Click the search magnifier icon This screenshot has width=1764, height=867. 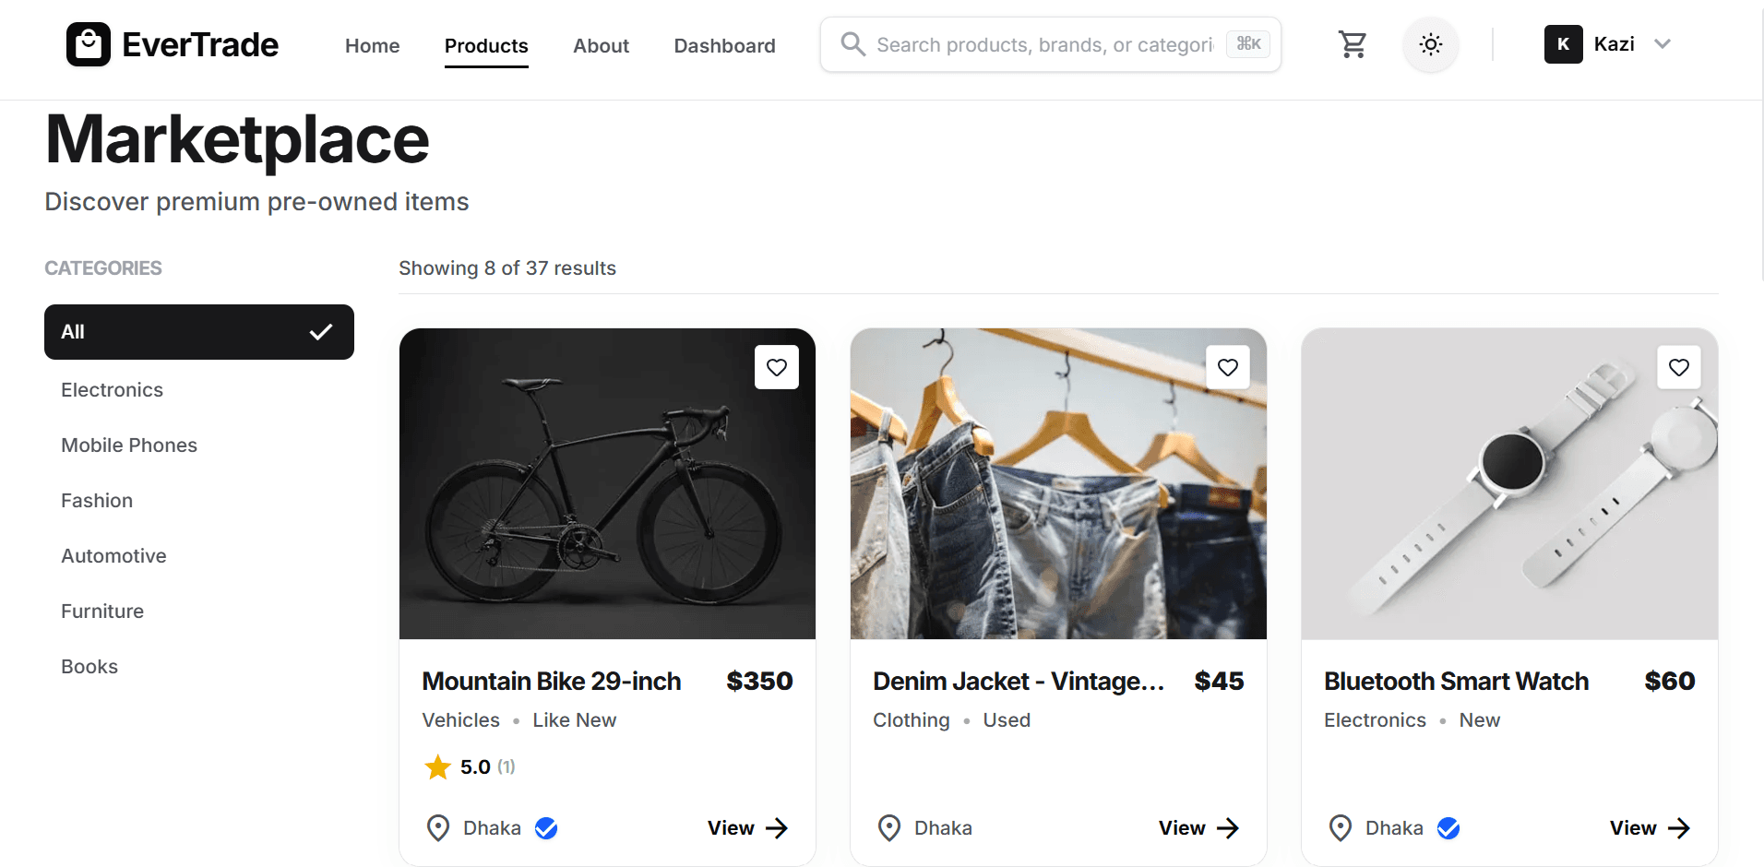853,44
